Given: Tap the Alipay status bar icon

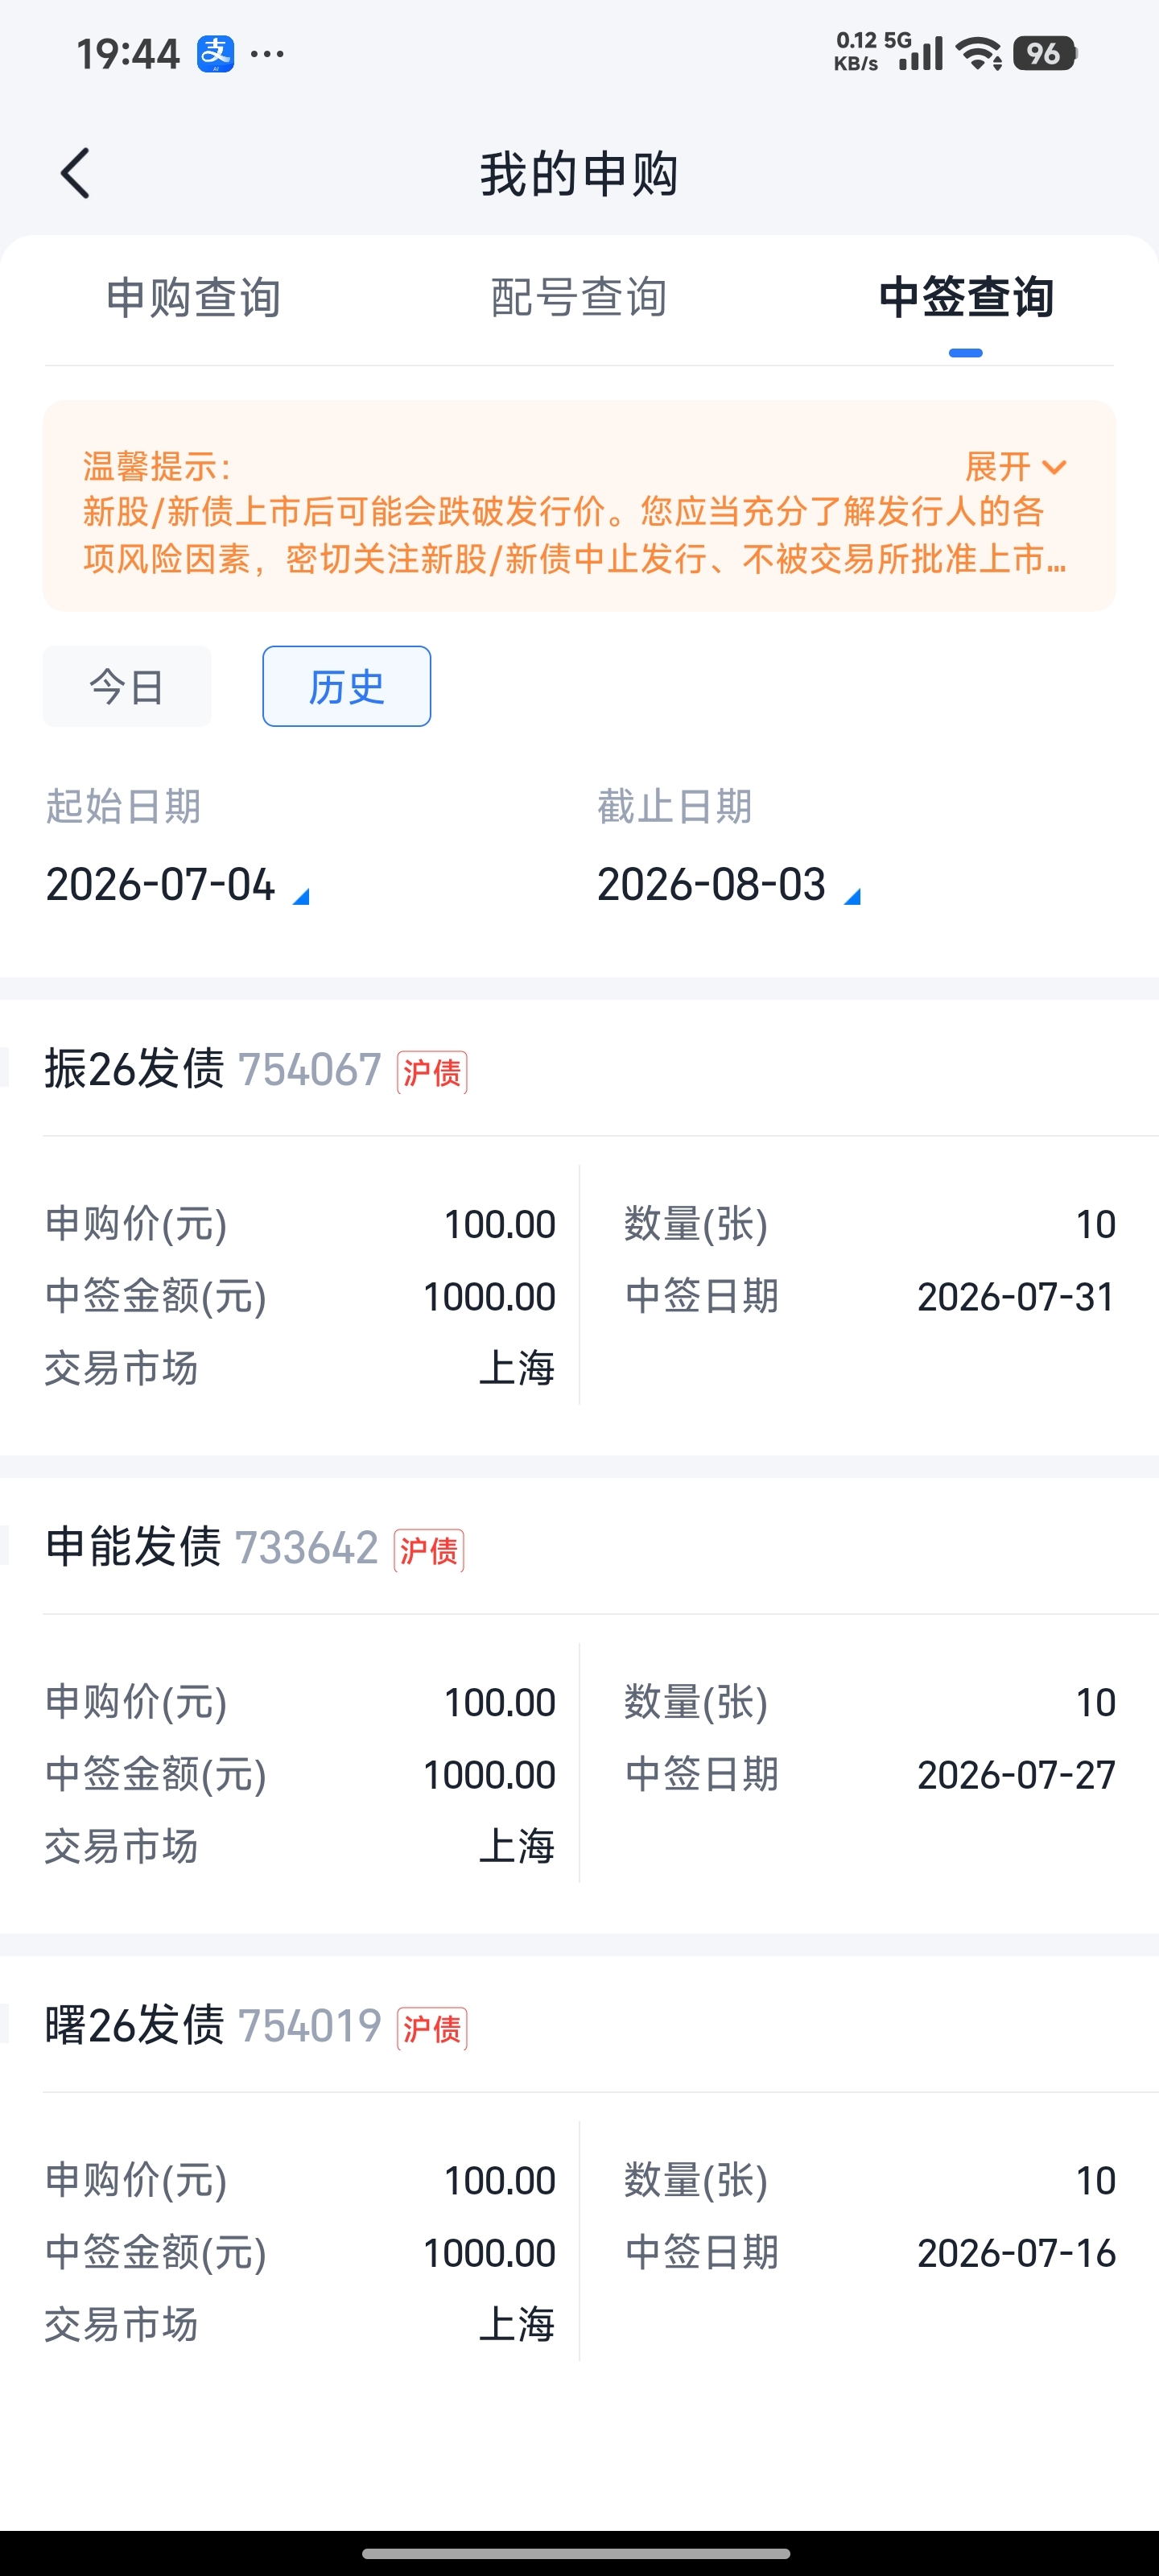Looking at the screenshot, I should (x=215, y=54).
